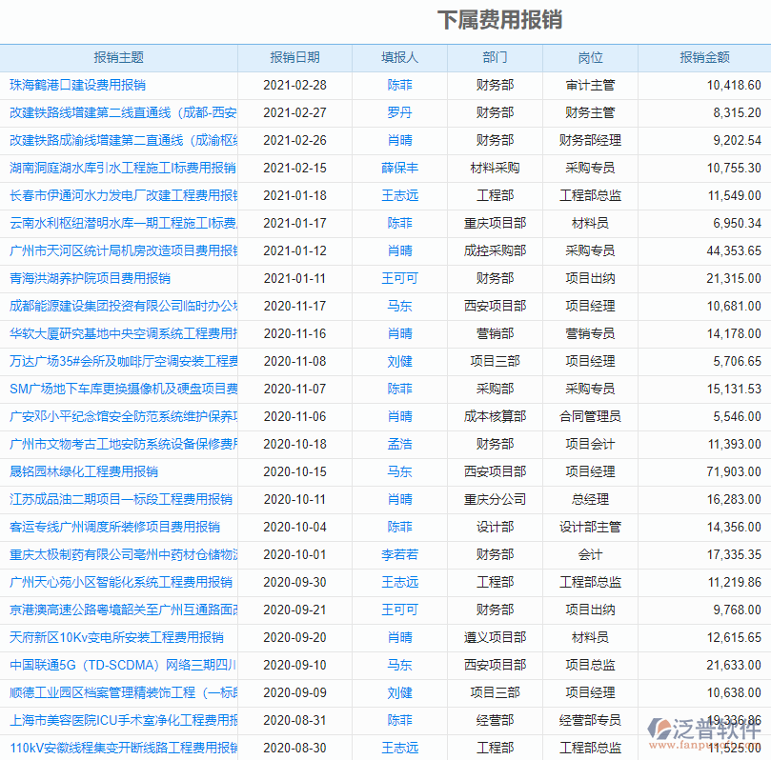Open 天府新区10Kv变电所安装工程费用报销
Screen dimensions: 771x760
[x=116, y=638]
